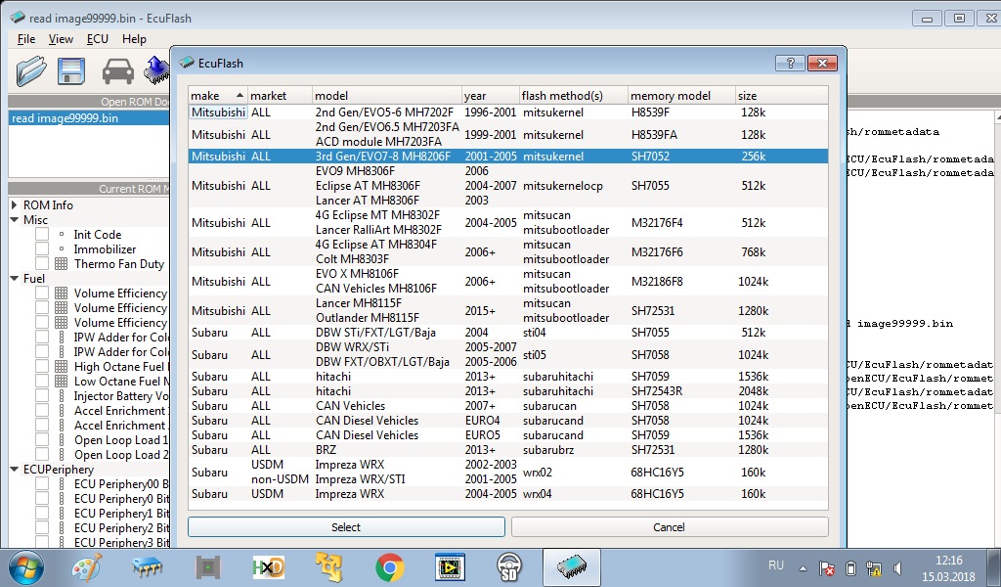
Task: Click the RU language indicator
Action: click(775, 565)
